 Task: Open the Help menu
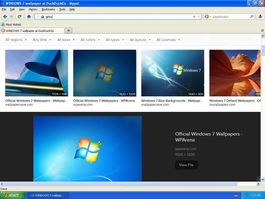point(72,9)
